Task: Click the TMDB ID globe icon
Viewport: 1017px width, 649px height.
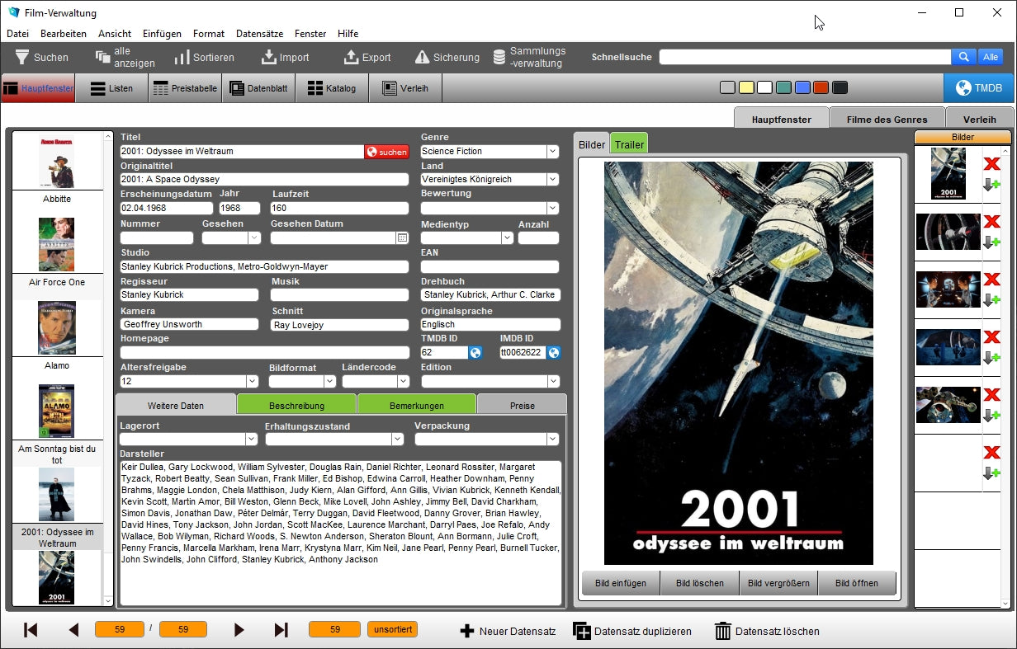Action: point(475,353)
